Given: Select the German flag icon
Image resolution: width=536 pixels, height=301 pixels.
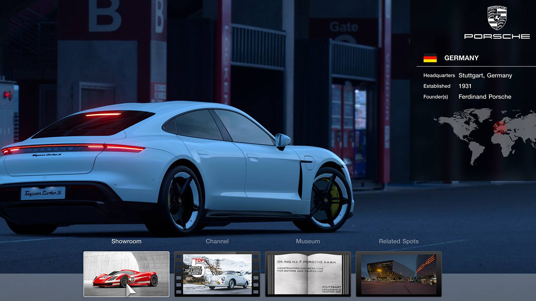Looking at the screenshot, I should (x=430, y=58).
